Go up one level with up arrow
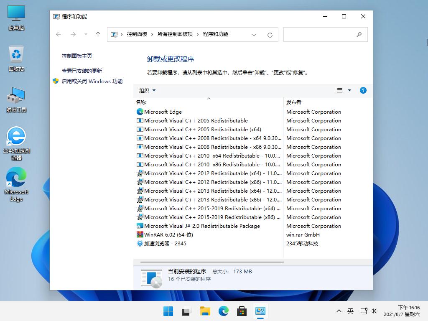 click(x=98, y=34)
